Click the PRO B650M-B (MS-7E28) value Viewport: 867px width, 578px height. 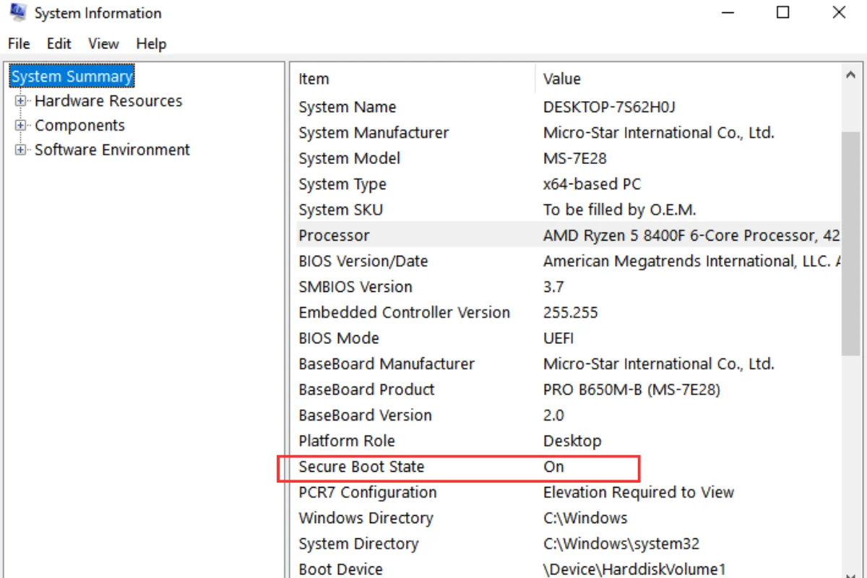coord(631,389)
